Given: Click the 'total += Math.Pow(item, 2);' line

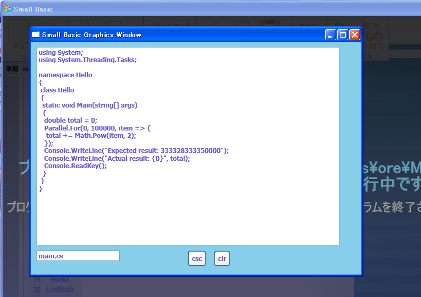Looking at the screenshot, I should tap(91, 136).
